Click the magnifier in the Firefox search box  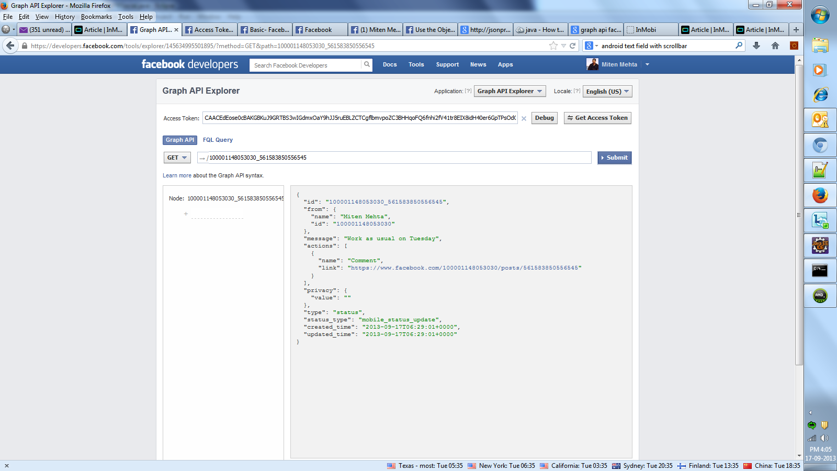point(739,46)
